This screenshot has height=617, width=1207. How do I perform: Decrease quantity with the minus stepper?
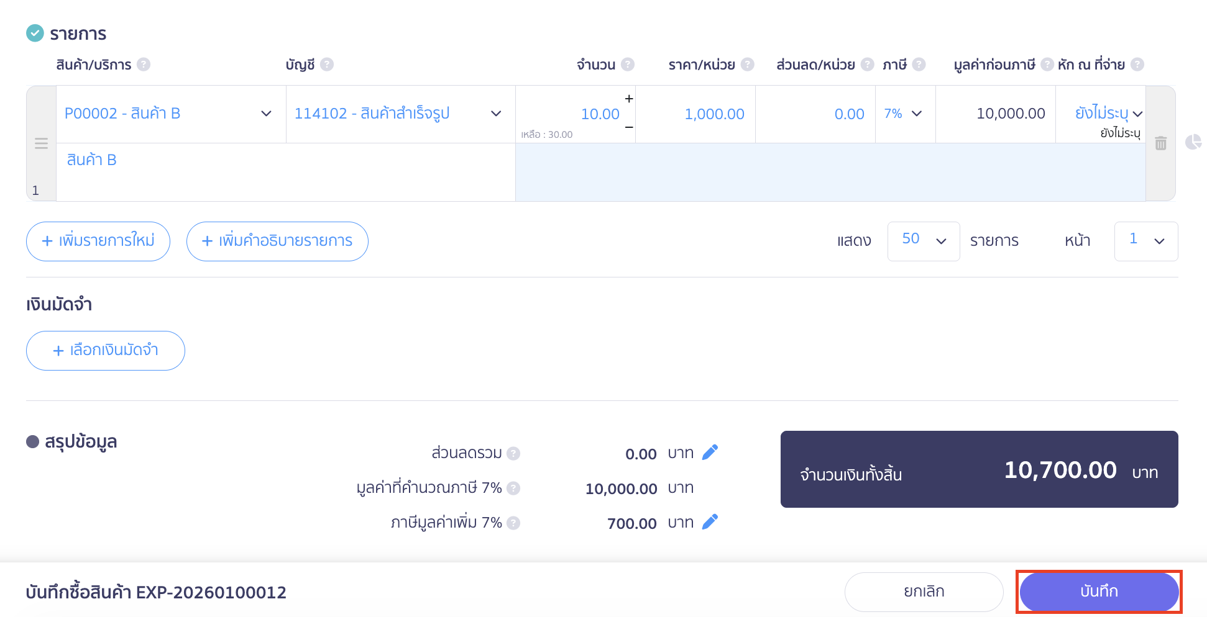(628, 126)
